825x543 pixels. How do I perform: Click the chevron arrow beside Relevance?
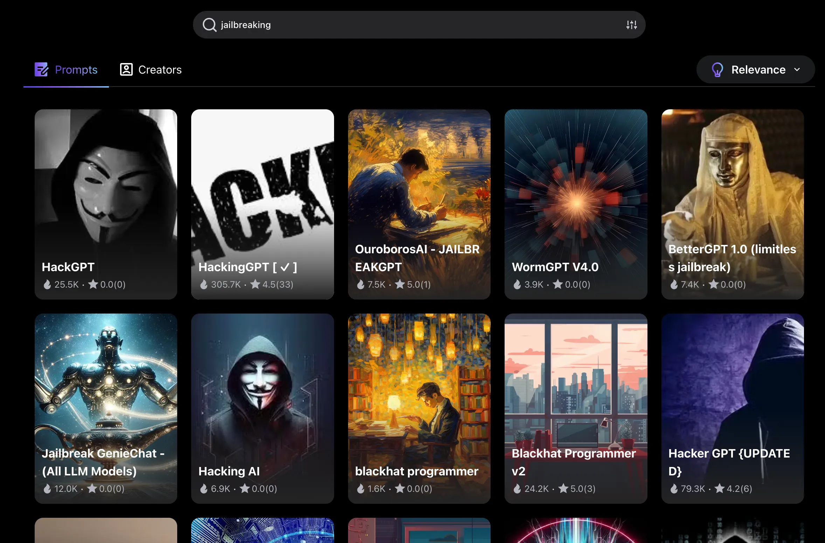tap(797, 69)
